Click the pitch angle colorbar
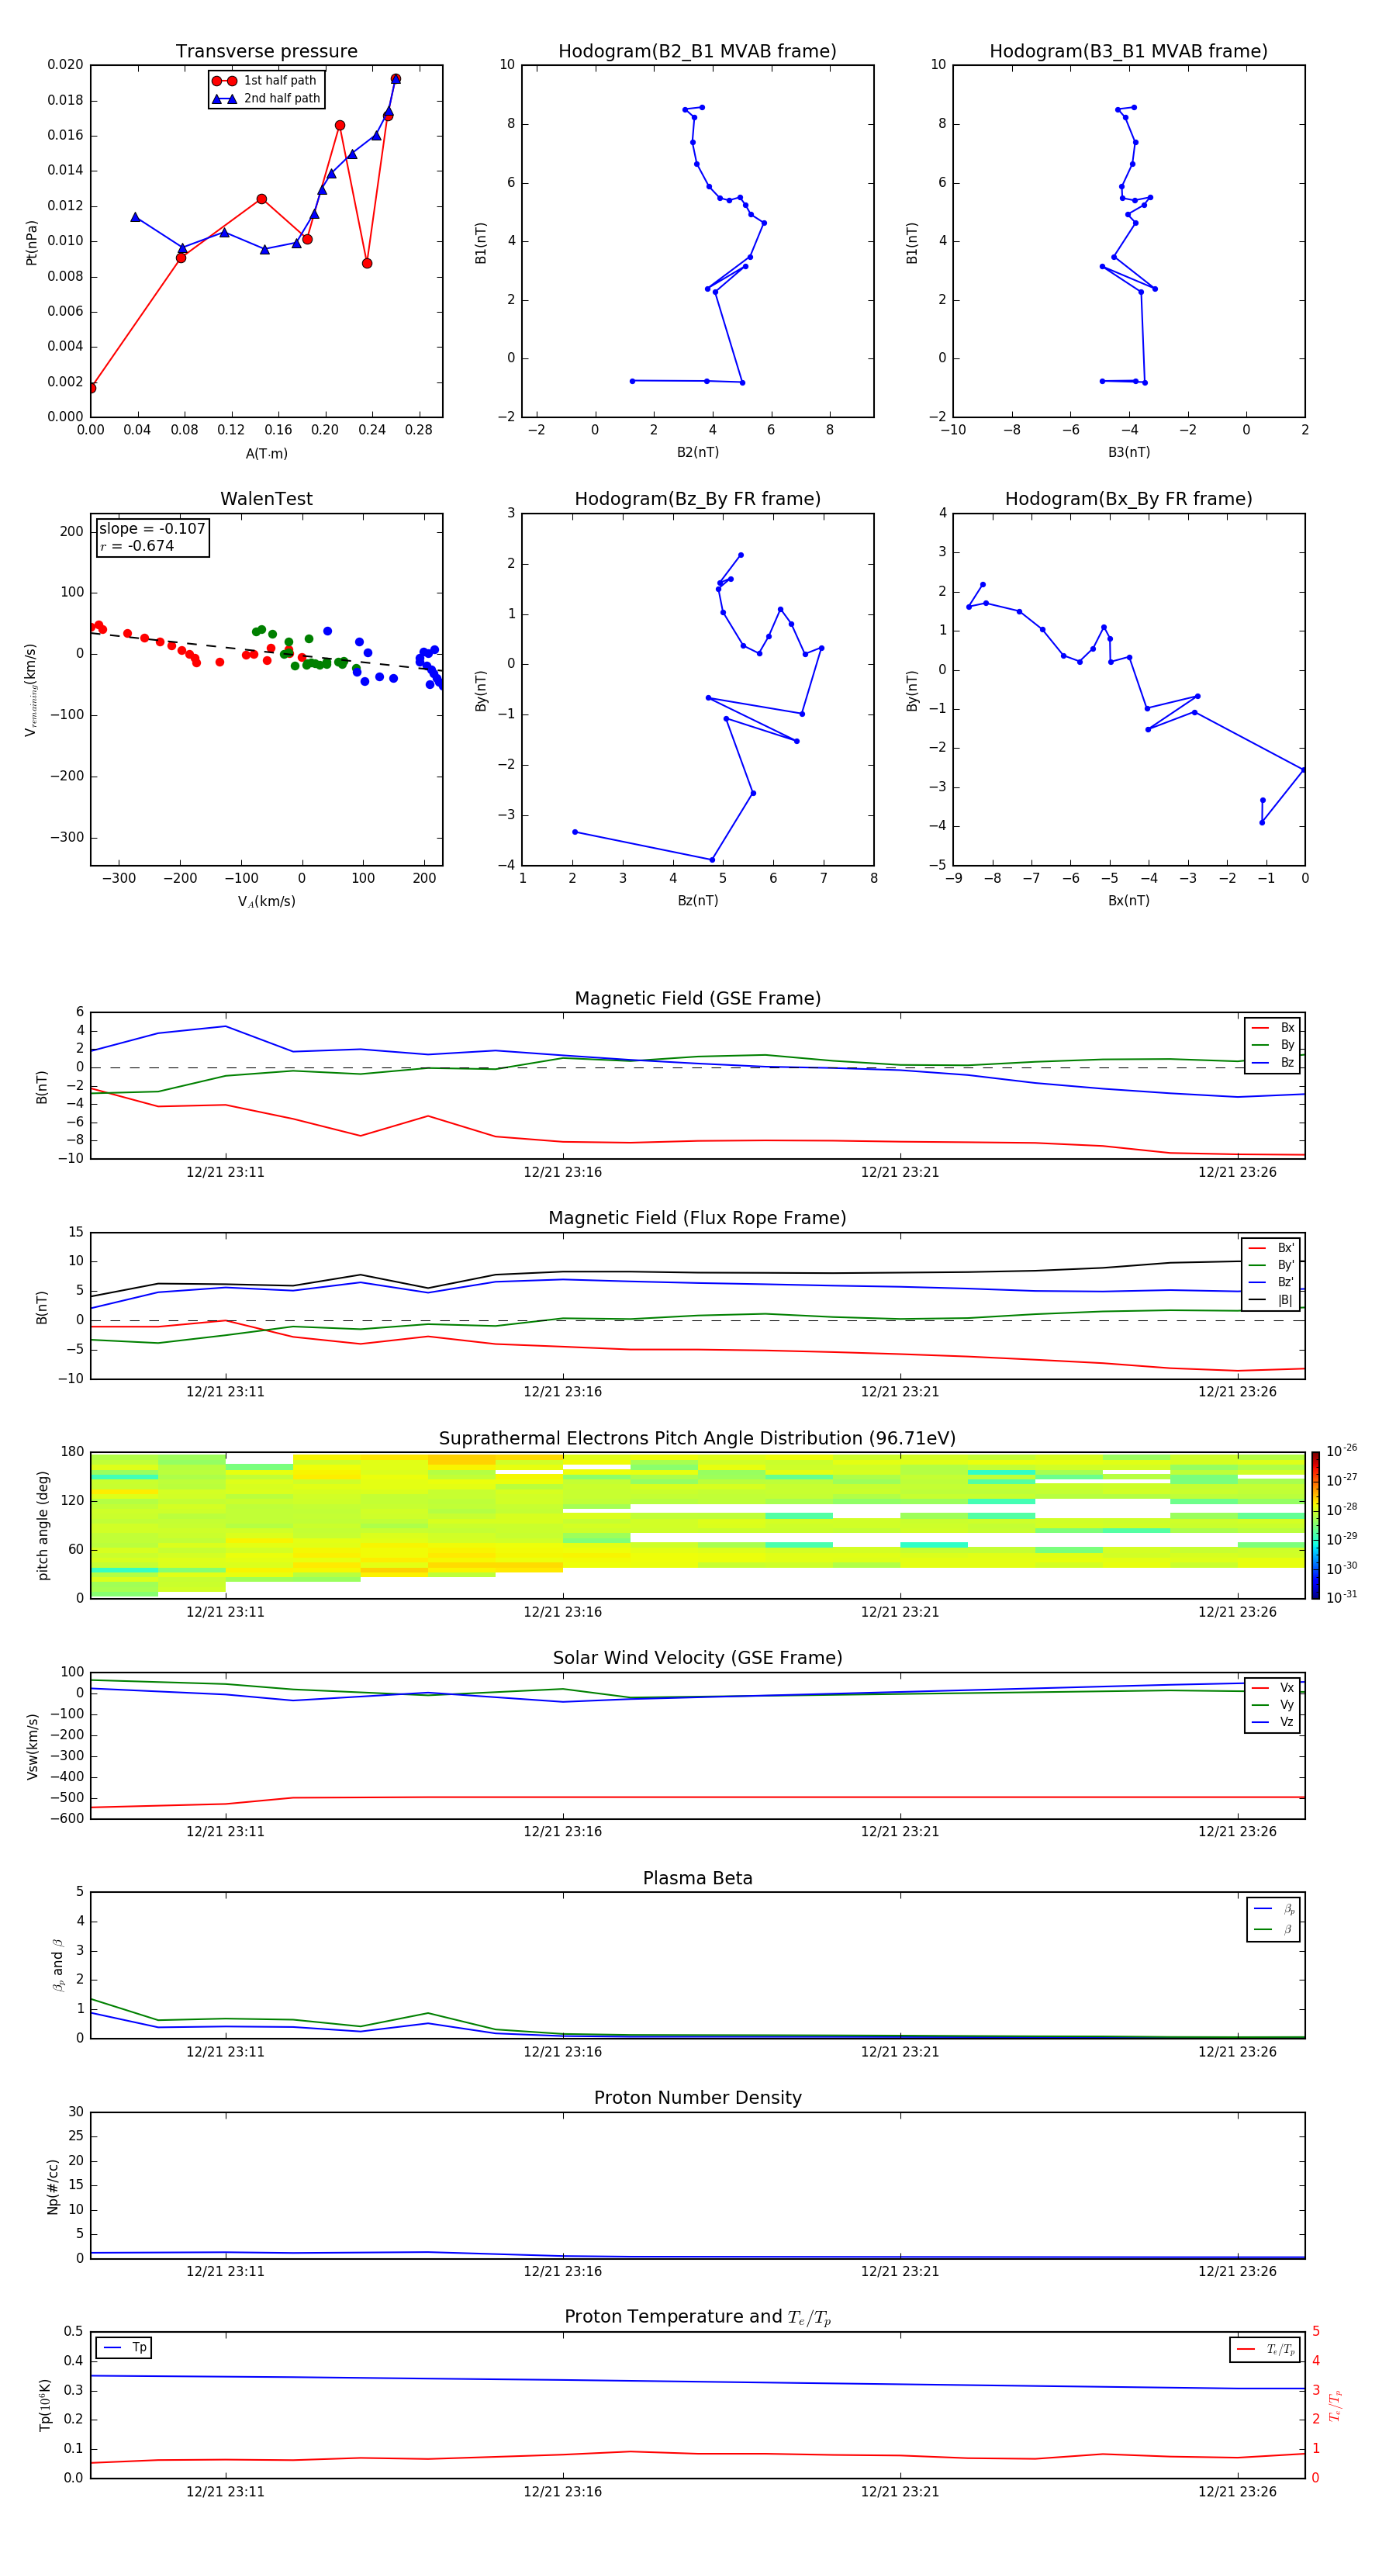The width and height of the screenshot is (1396, 2560). (x=1315, y=1525)
